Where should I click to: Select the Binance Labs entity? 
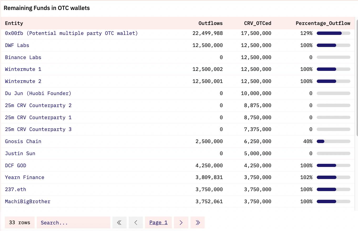coord(23,57)
